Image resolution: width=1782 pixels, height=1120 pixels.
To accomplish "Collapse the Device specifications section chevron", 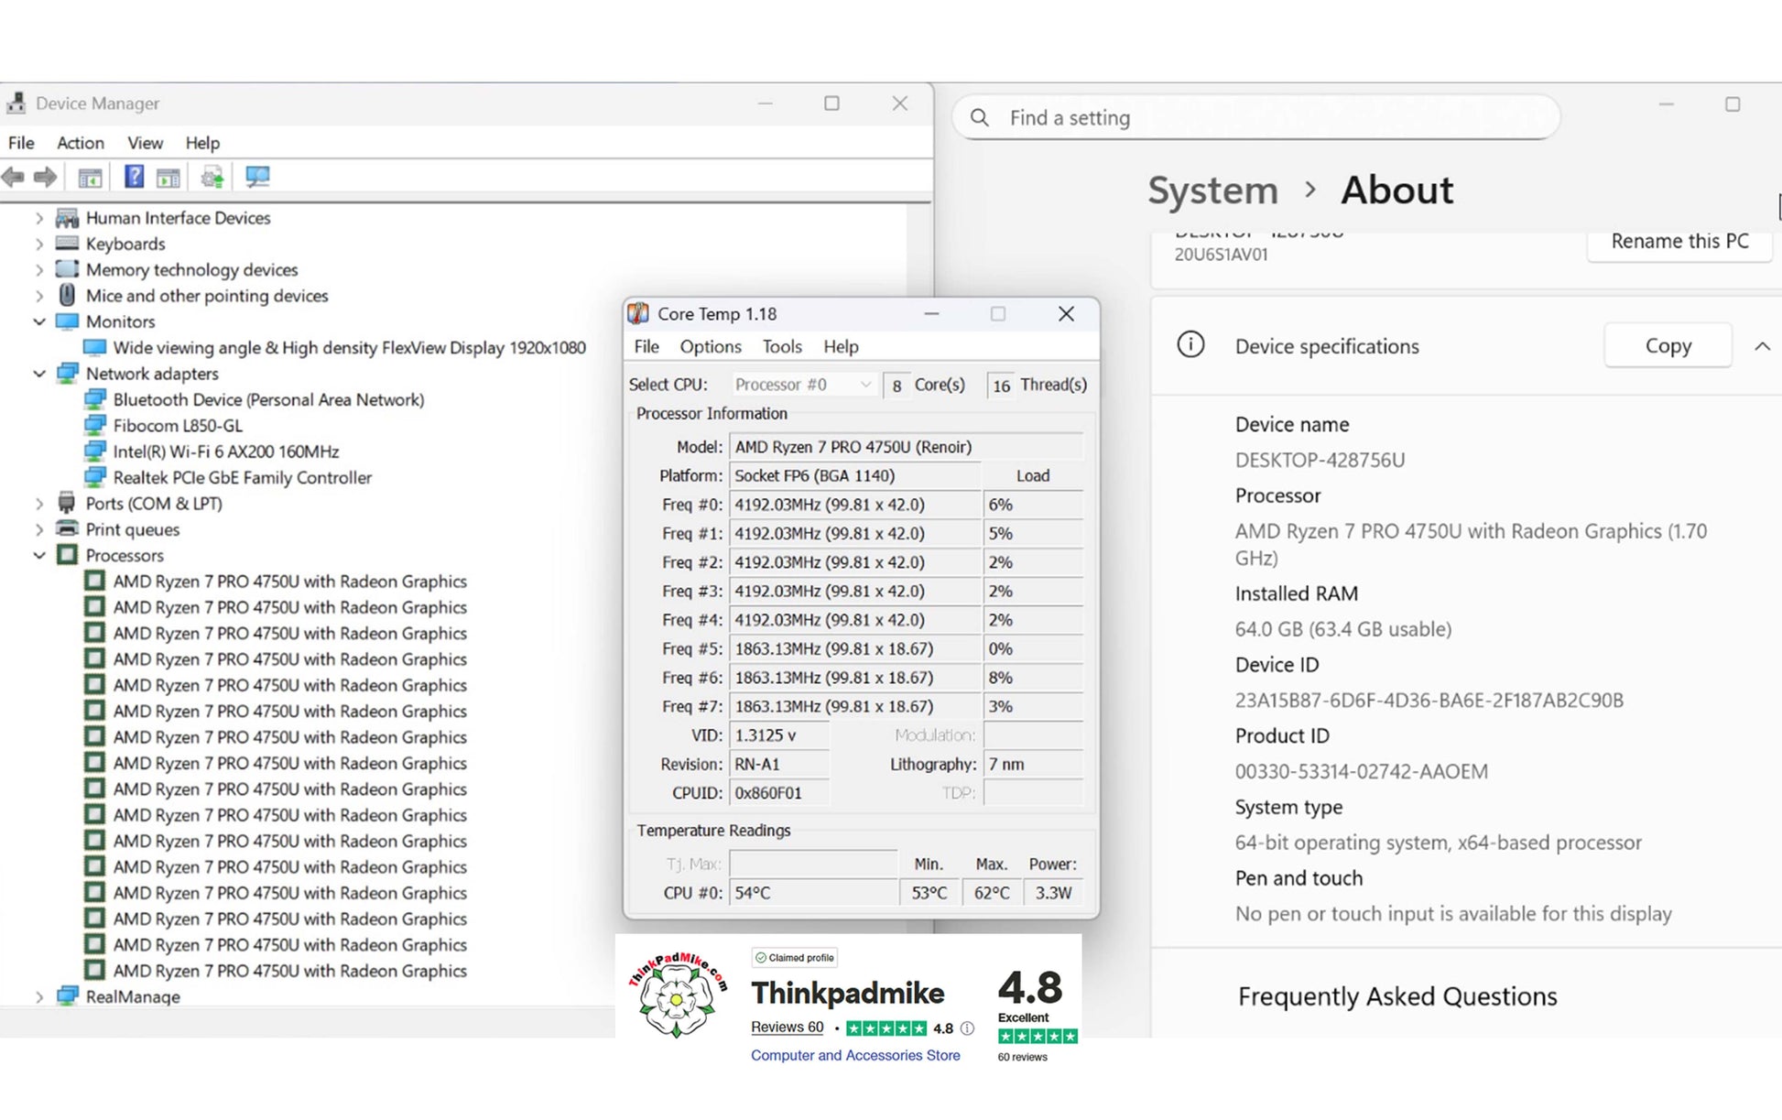I will (1762, 346).
